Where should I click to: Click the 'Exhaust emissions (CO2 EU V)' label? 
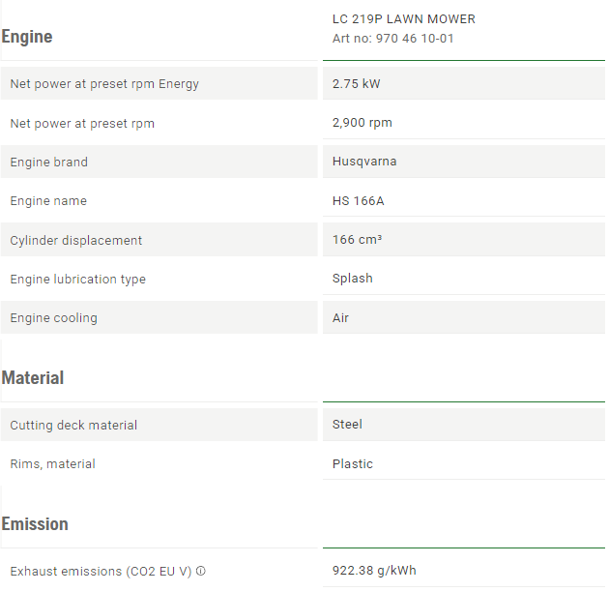pos(101,572)
